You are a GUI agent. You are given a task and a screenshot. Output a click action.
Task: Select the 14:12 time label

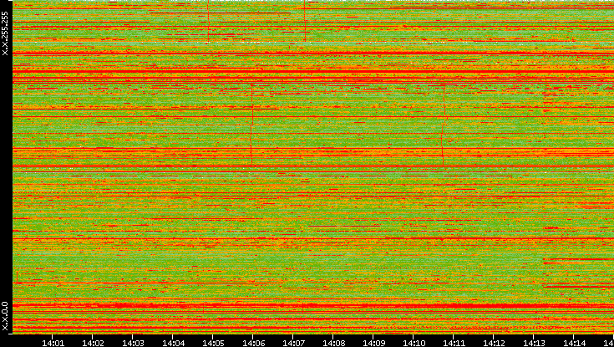click(x=494, y=343)
